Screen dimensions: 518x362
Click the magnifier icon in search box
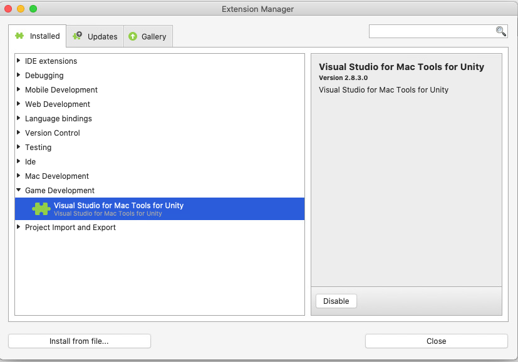(499, 31)
